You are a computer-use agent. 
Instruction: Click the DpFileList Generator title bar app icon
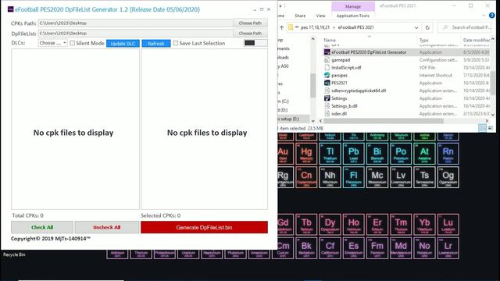10,9
